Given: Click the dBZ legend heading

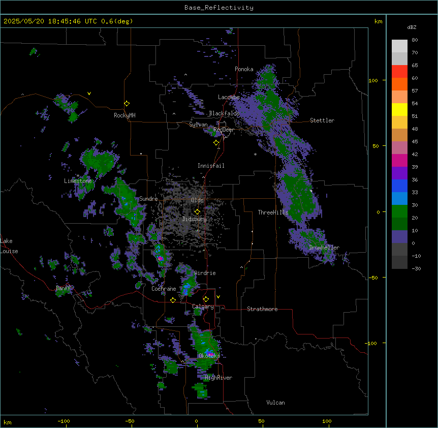Looking at the screenshot, I should click(412, 27).
